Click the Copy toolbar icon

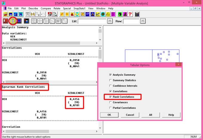[x=33, y=14]
